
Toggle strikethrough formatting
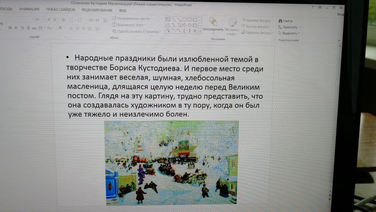[34, 28]
